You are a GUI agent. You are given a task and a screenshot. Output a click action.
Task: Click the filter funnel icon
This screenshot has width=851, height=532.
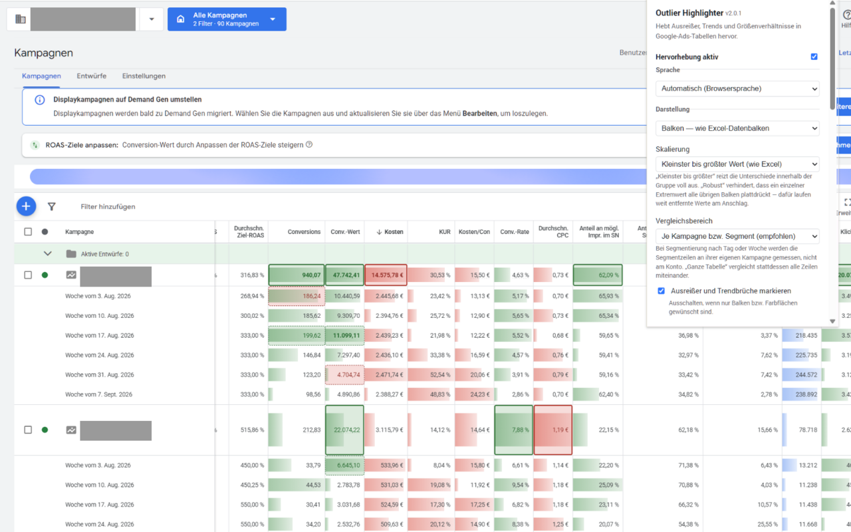(x=51, y=207)
